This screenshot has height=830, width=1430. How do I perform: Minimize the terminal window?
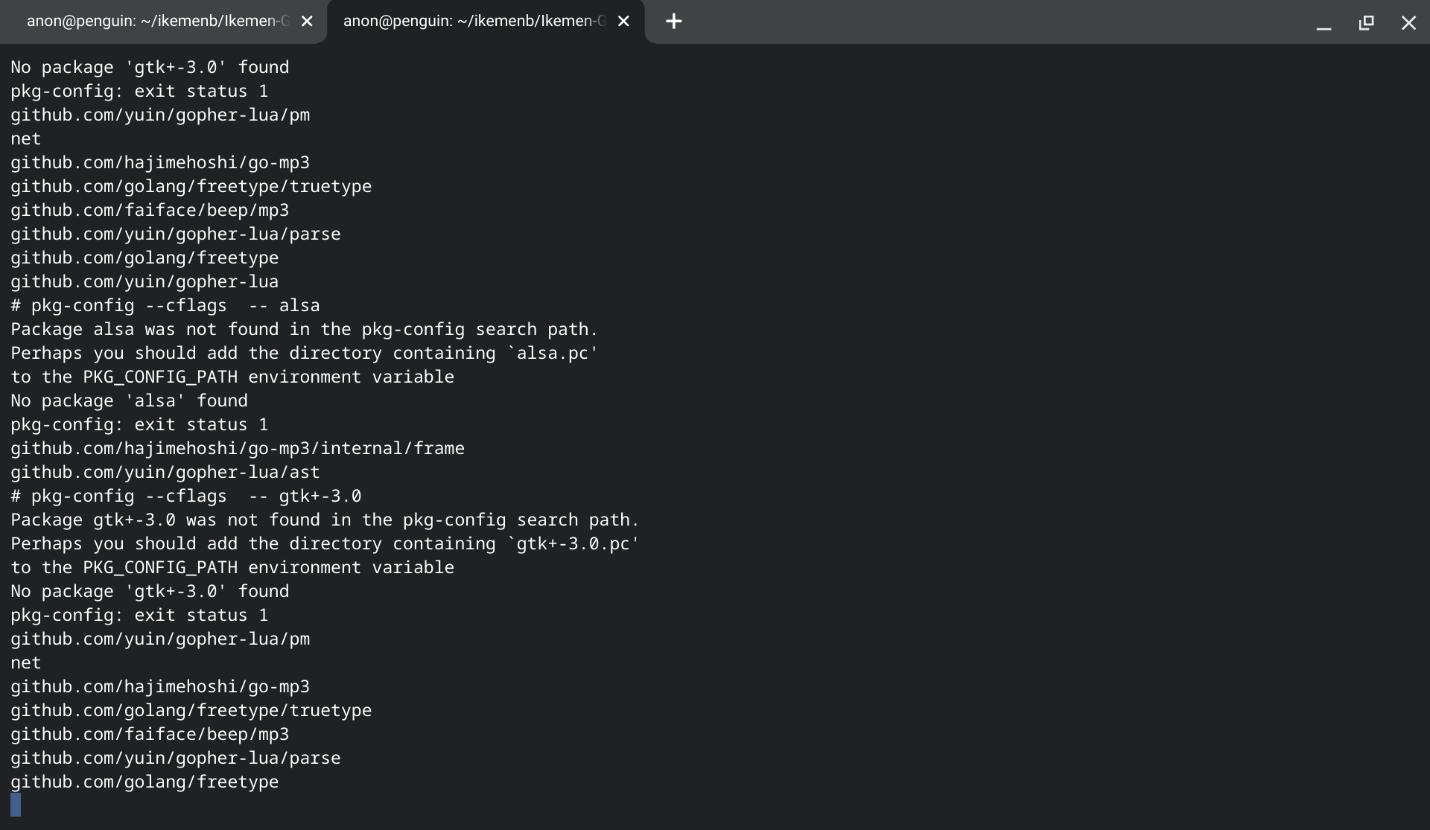coord(1324,22)
